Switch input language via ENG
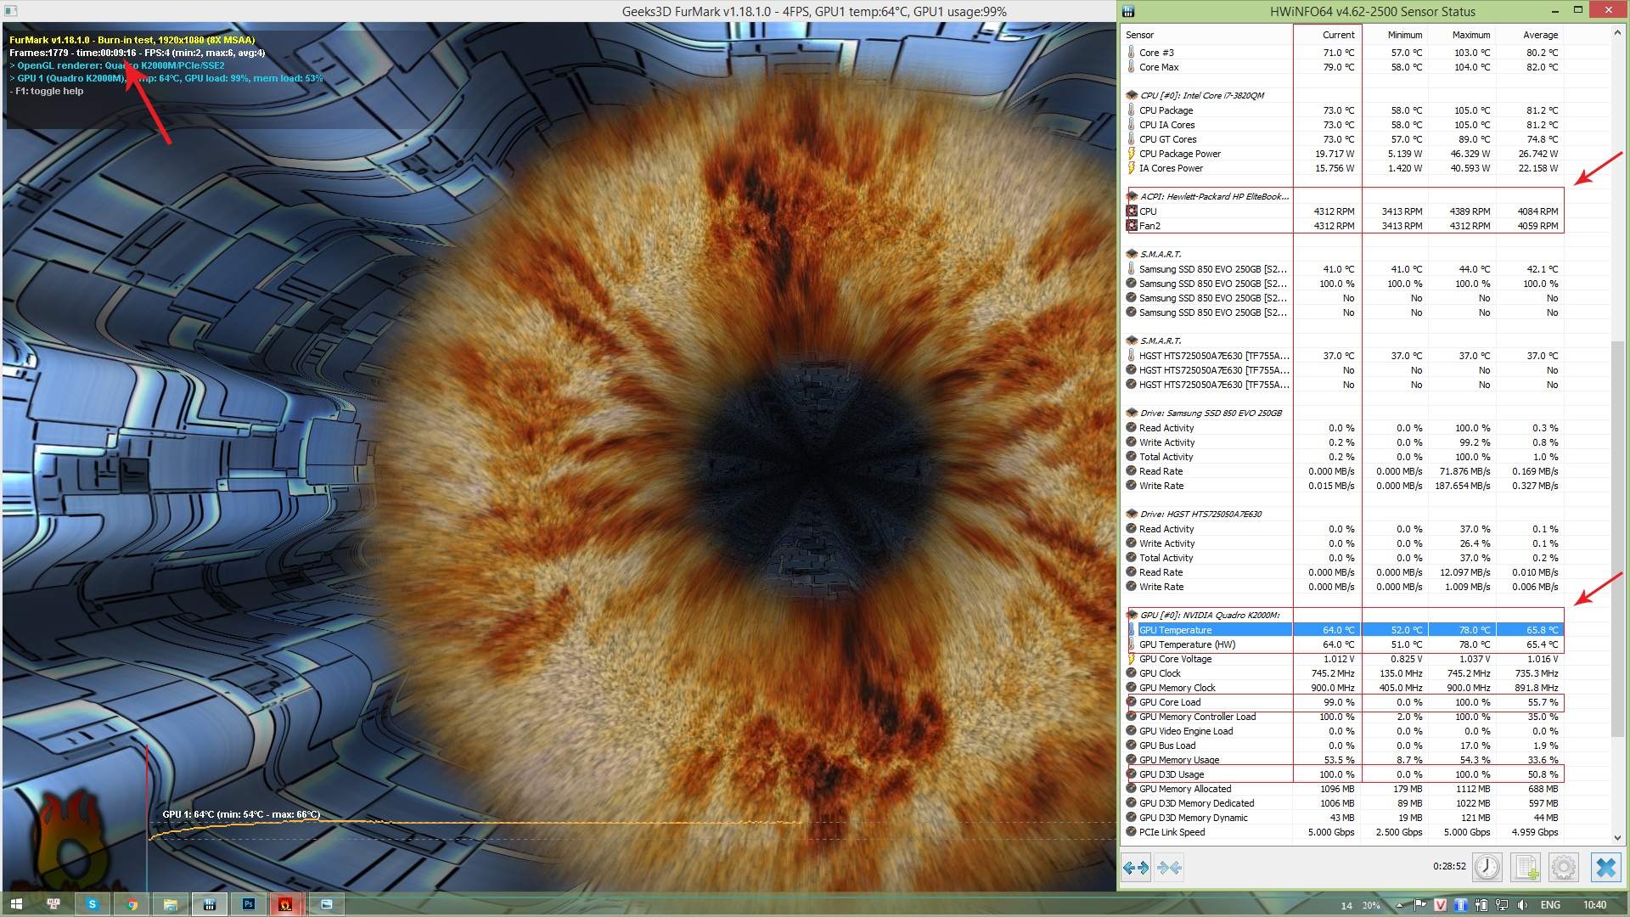Viewport: 1630px width, 917px height. [1550, 905]
